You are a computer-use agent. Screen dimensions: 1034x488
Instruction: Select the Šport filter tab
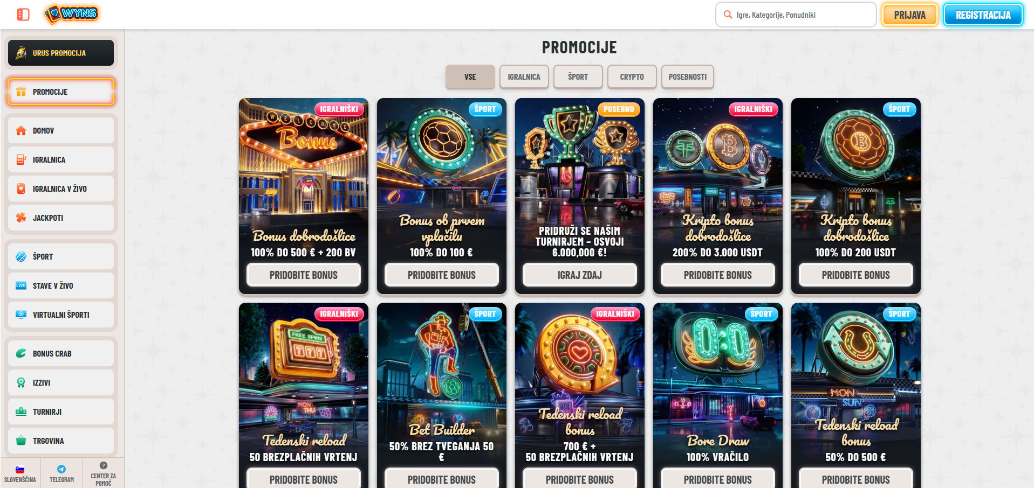[x=578, y=77]
